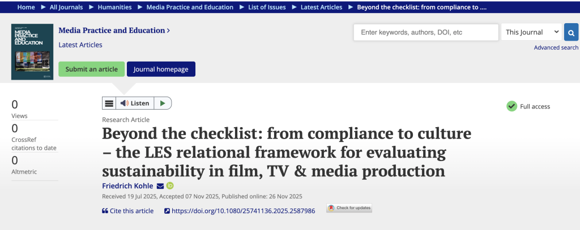Open List of Issues breadcrumb
Viewport: 580px width, 230px height.
point(266,7)
